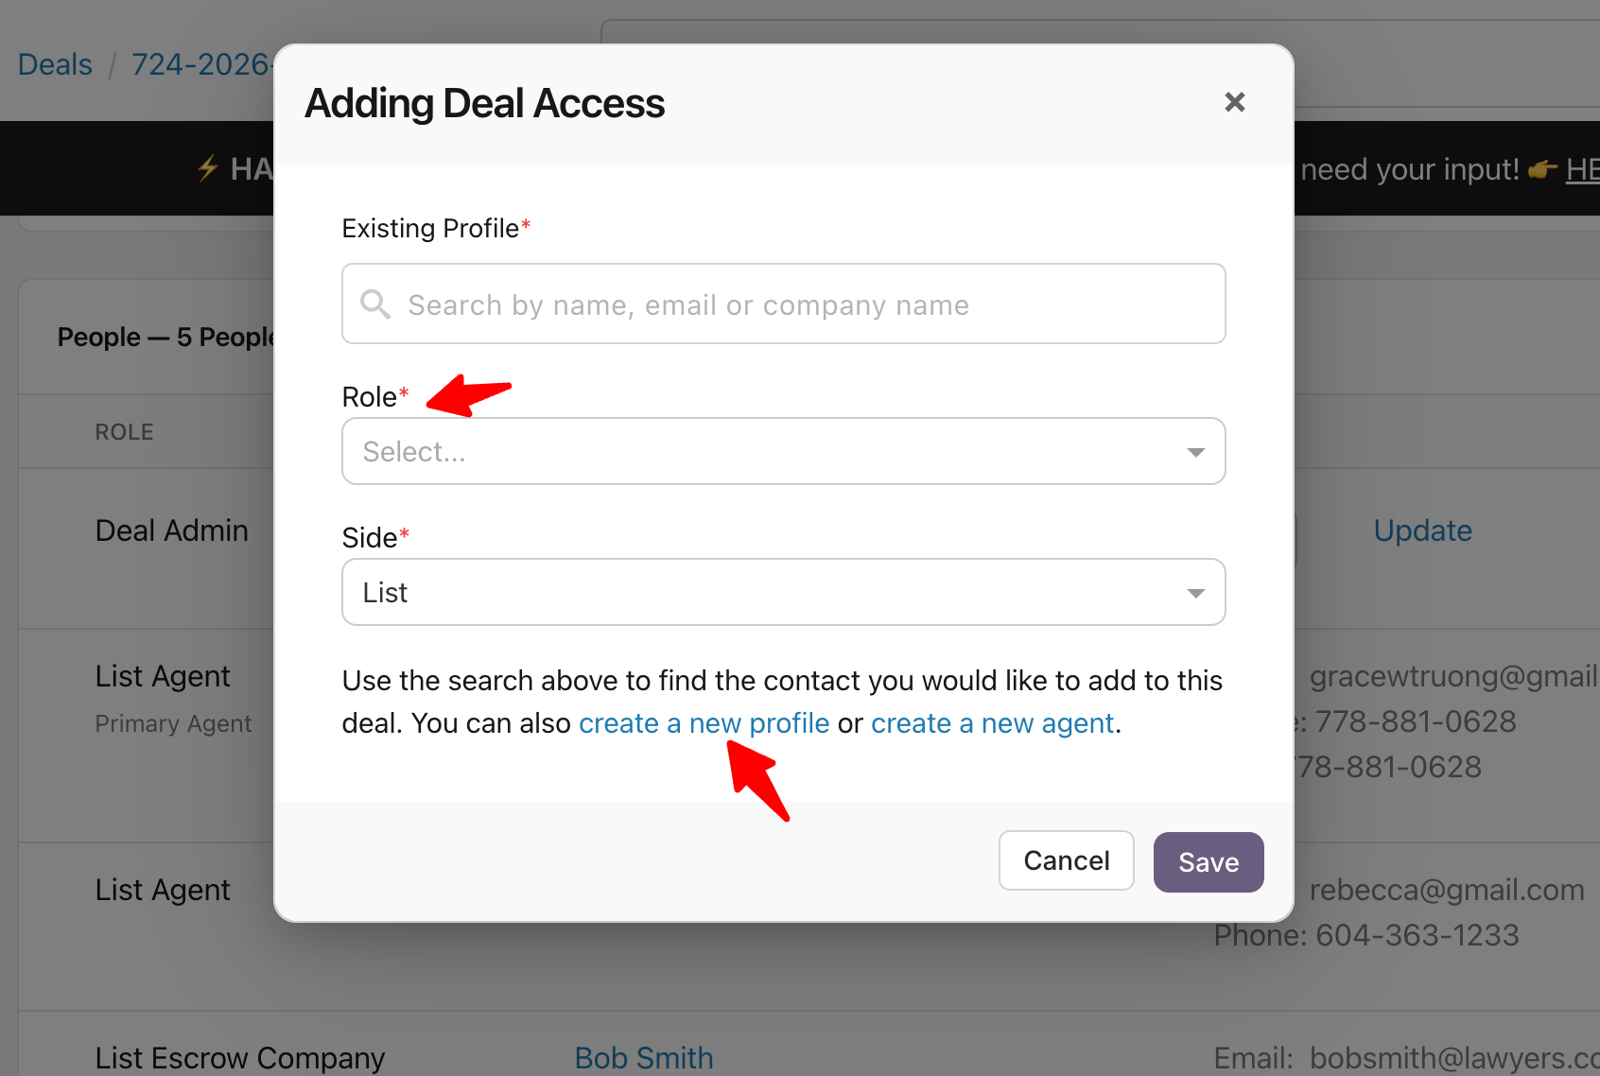The width and height of the screenshot is (1600, 1076).
Task: Expand the Side dropdown arrow
Action: click(x=1195, y=593)
